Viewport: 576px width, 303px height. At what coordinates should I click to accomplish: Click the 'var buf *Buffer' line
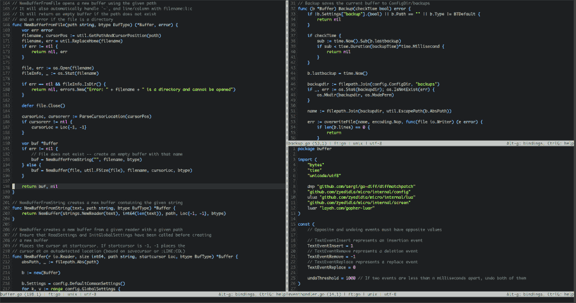40,143
